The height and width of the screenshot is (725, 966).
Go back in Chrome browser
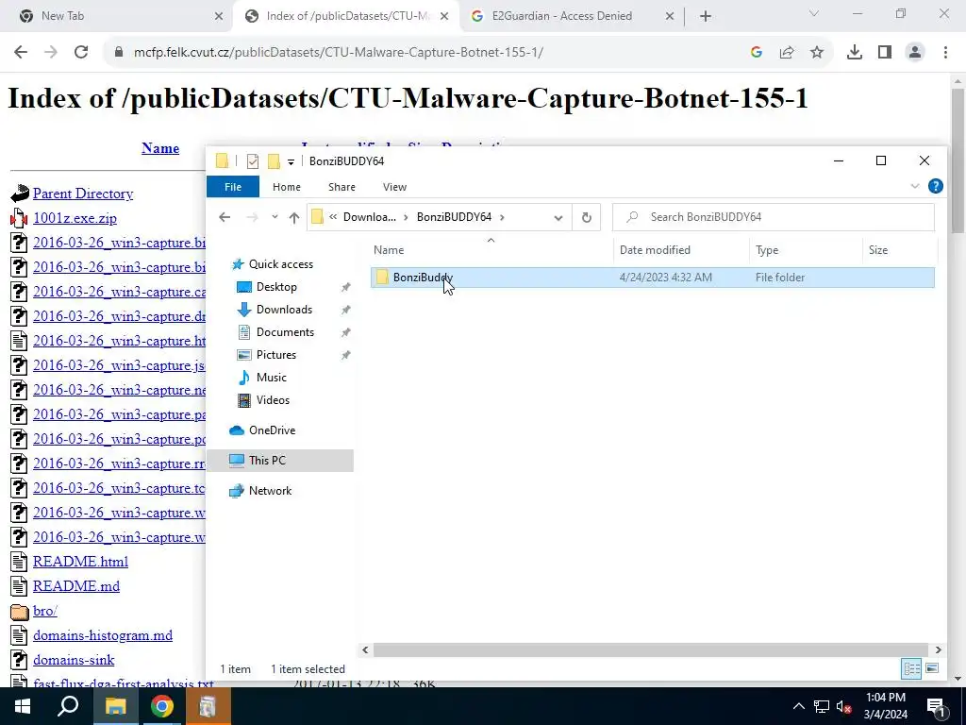point(21,53)
